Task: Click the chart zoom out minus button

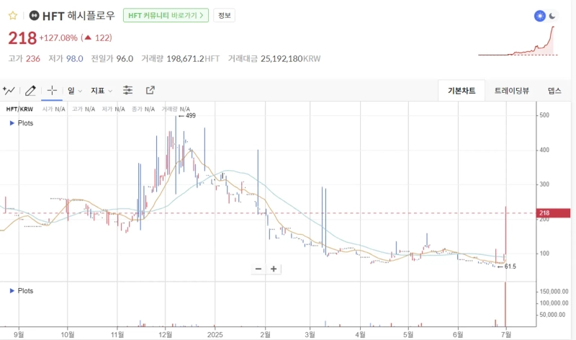Action: (x=258, y=269)
